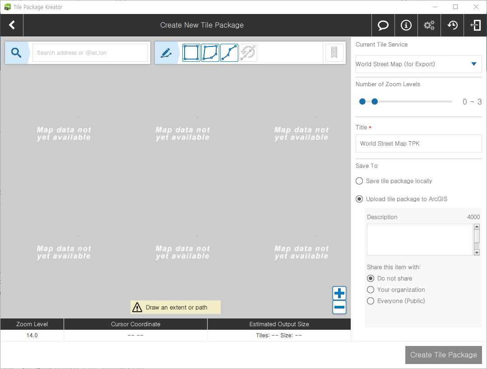Click the description scrollbar up arrow

pyautogui.click(x=477, y=227)
